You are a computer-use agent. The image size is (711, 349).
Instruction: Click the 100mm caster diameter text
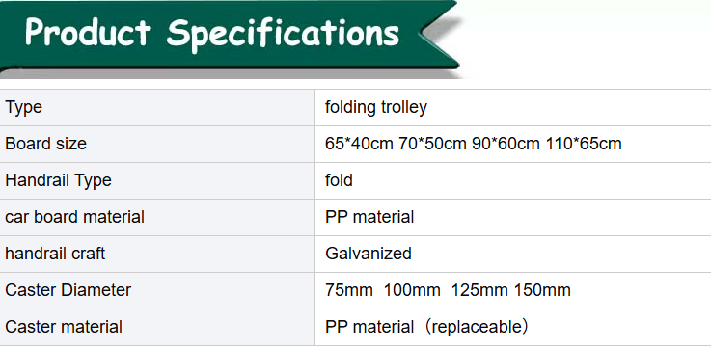pyautogui.click(x=412, y=290)
